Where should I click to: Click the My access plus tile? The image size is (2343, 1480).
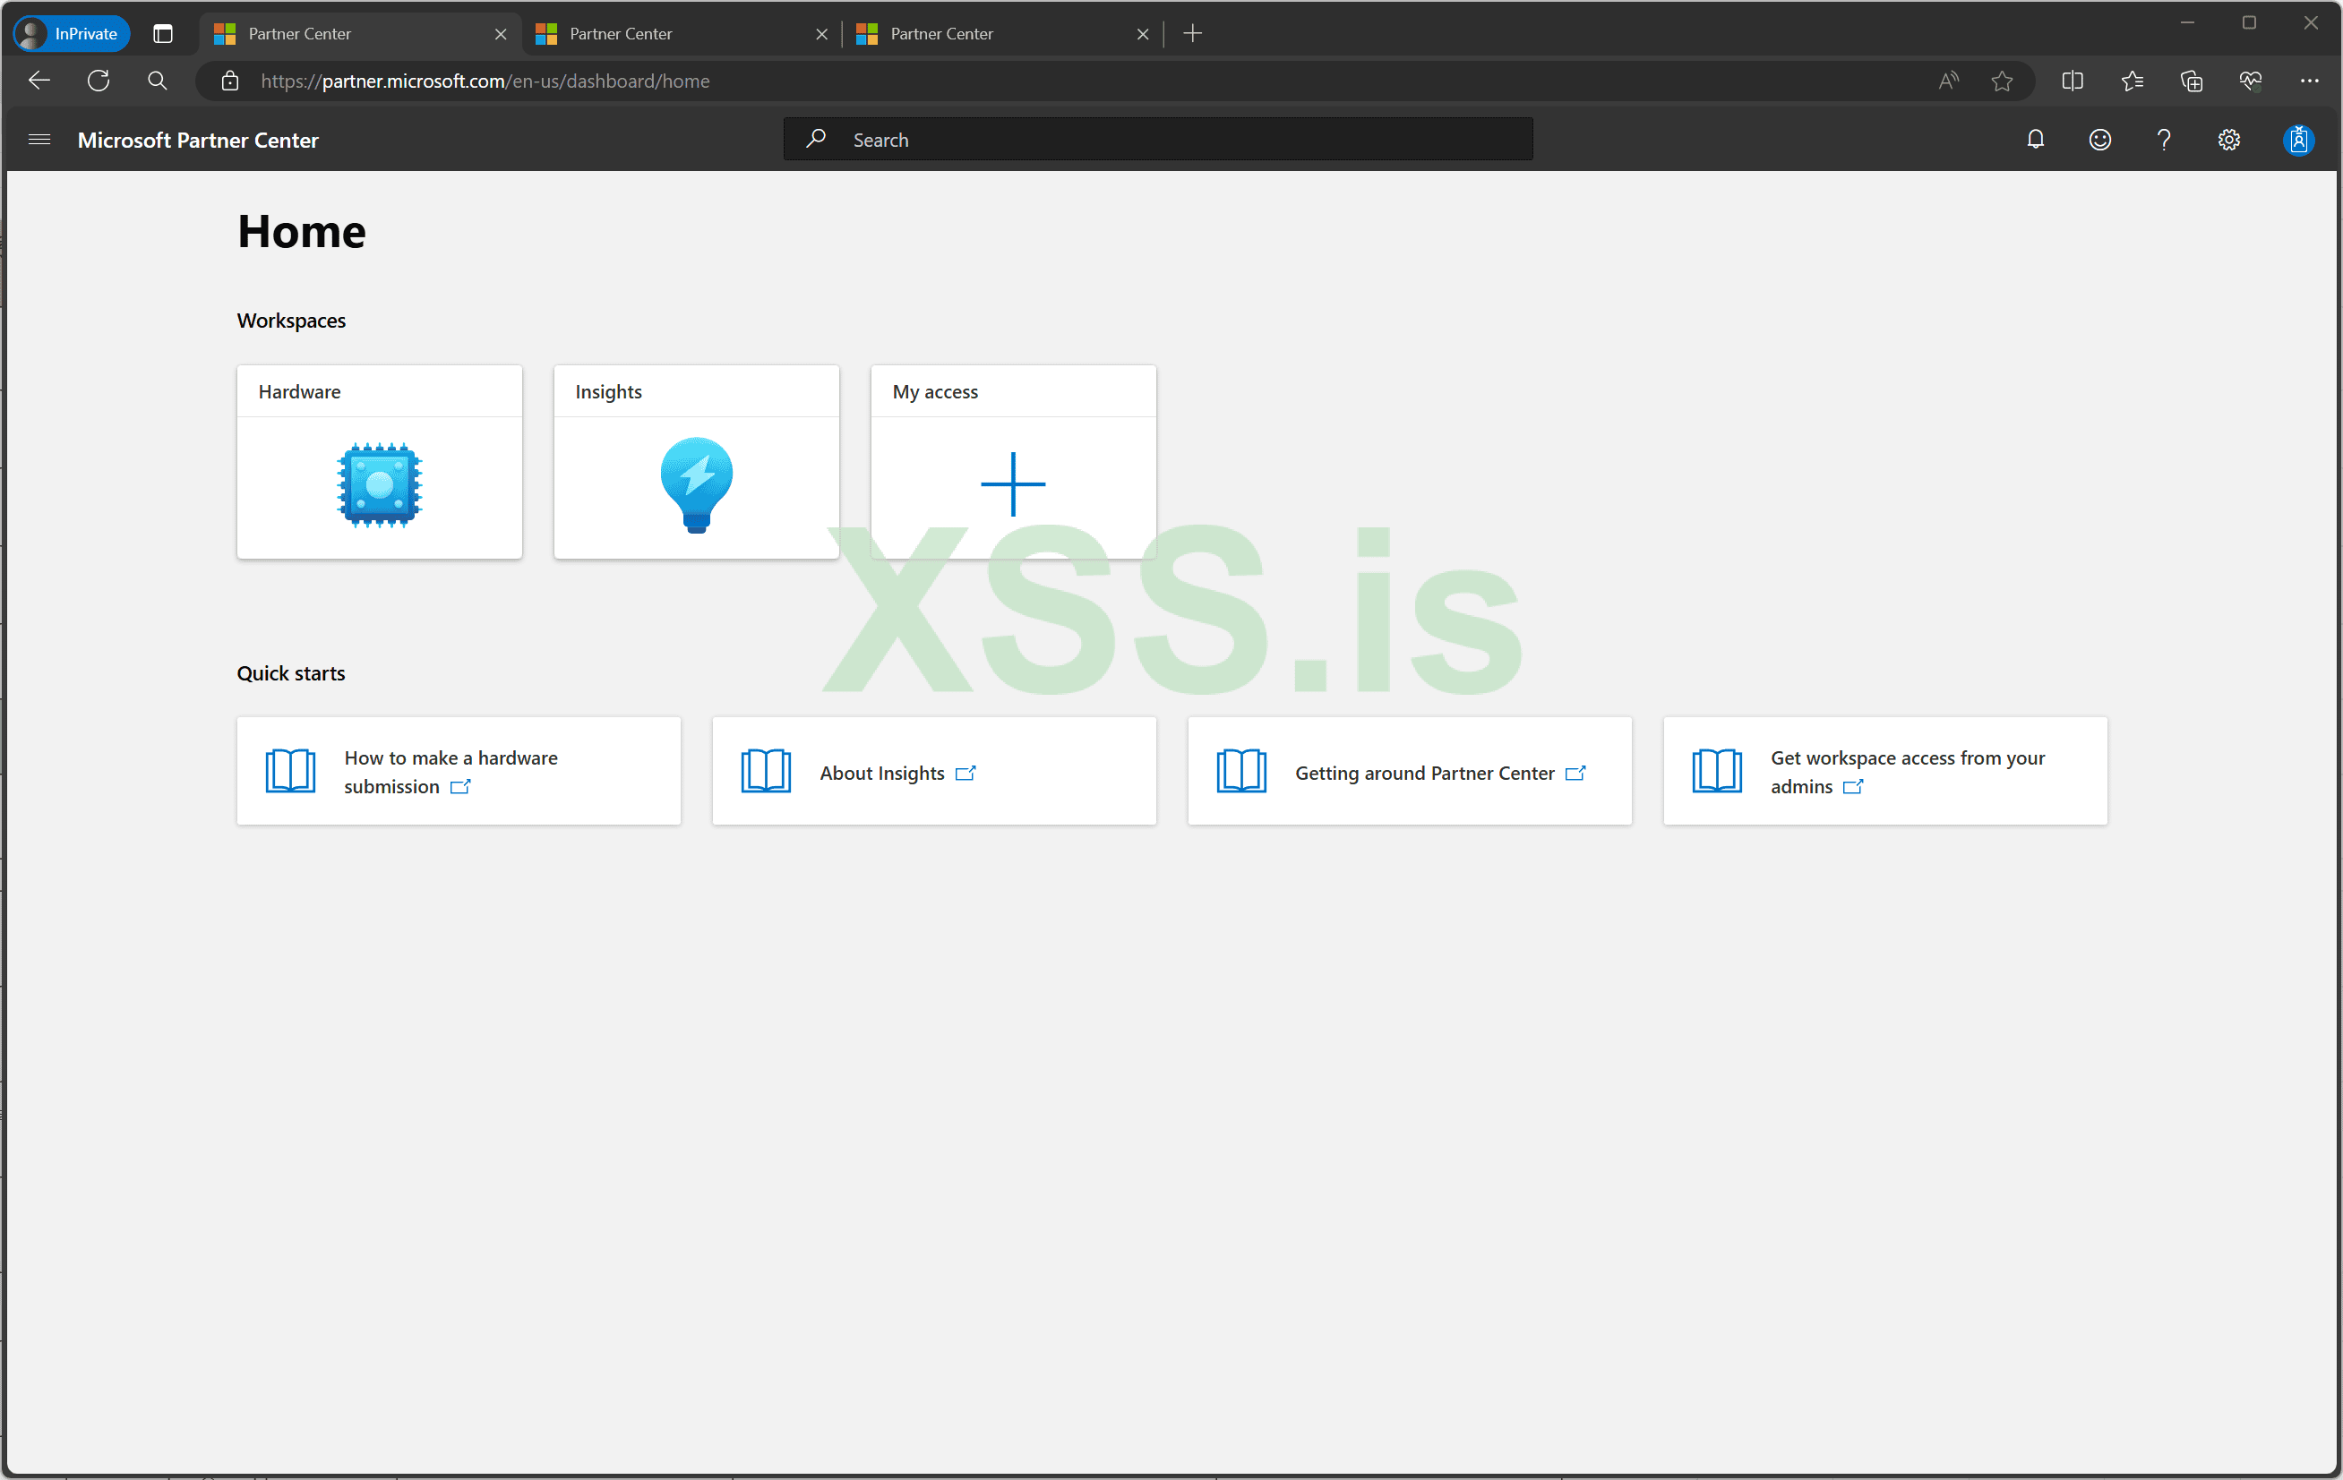1013,484
